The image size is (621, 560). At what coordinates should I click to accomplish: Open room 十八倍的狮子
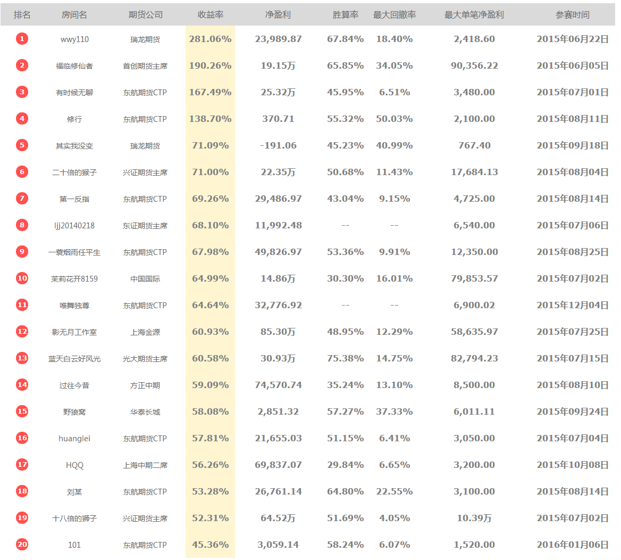coord(74,518)
